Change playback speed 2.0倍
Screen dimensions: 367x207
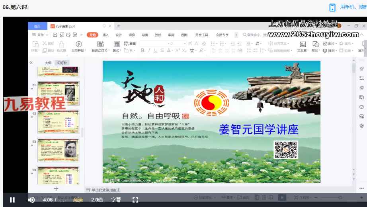97,200
